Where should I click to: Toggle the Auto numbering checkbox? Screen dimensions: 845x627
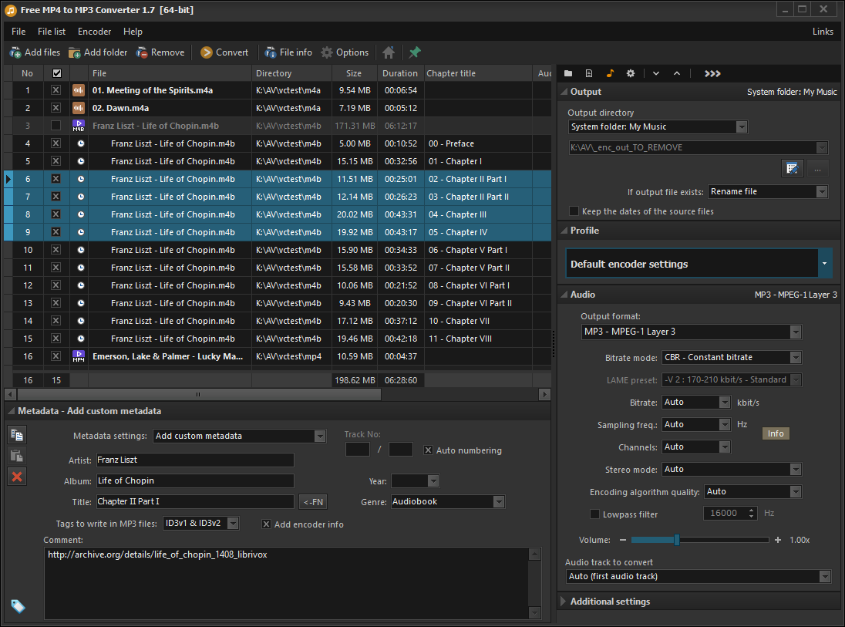pyautogui.click(x=429, y=450)
